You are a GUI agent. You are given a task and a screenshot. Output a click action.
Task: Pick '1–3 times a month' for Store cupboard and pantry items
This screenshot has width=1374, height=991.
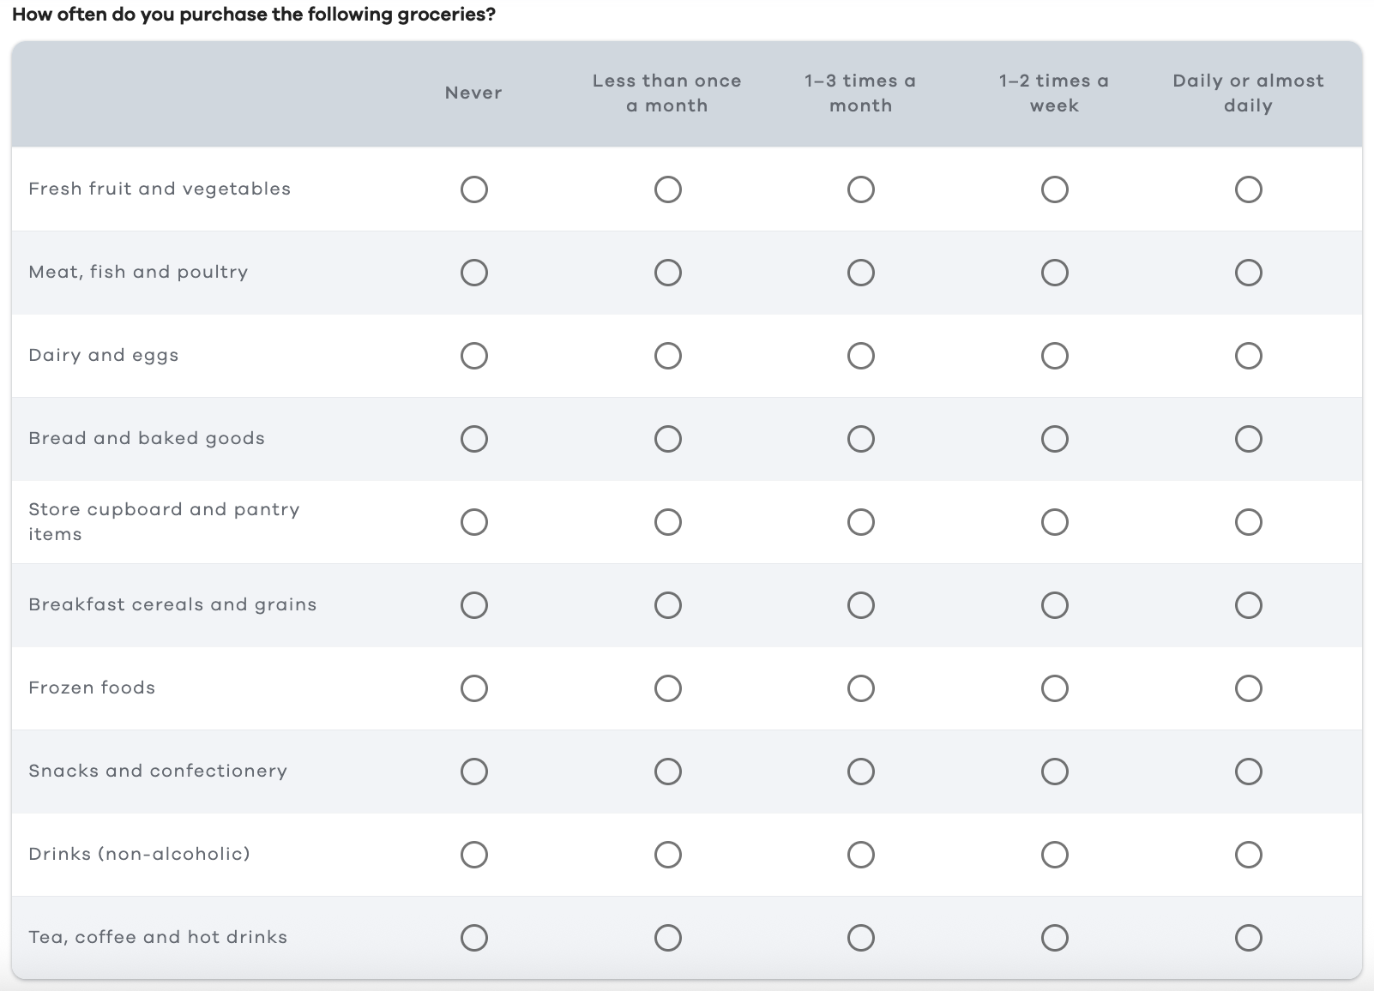861,521
